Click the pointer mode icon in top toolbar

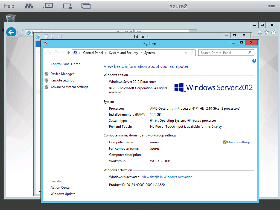48,6
